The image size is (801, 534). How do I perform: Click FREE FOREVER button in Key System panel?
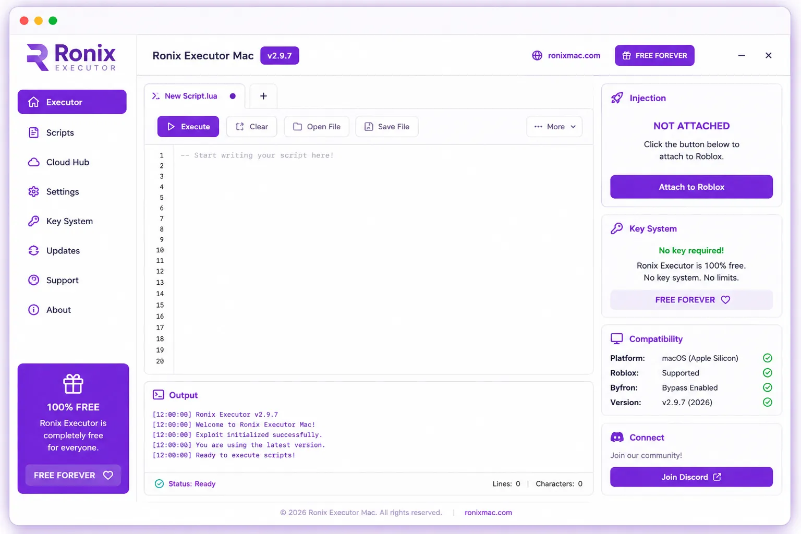click(691, 300)
